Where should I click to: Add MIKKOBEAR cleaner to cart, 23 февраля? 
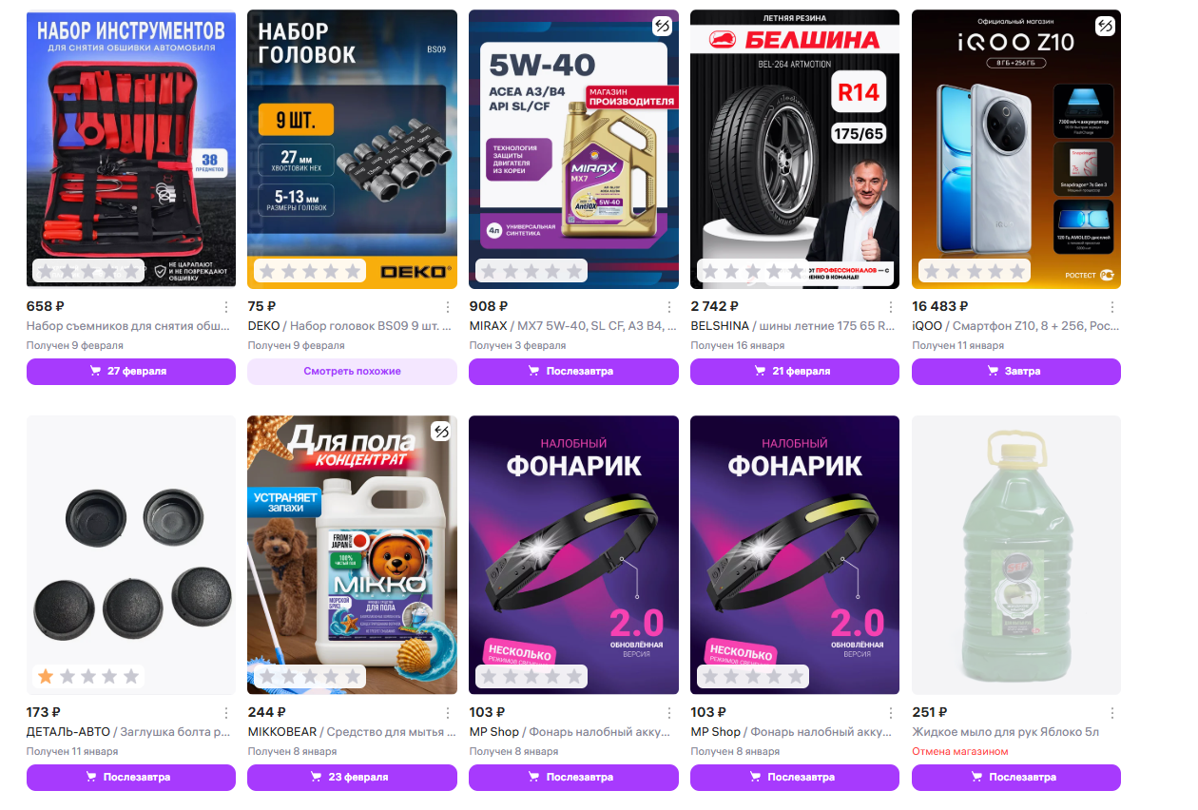[353, 778]
